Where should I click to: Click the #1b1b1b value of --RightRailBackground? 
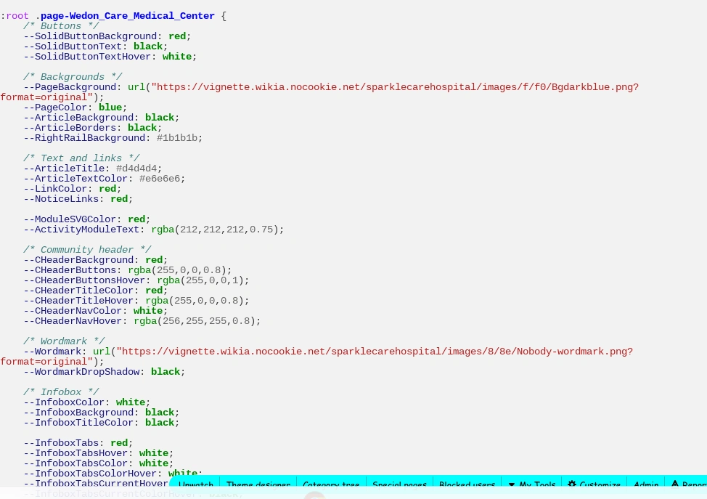[176, 138]
